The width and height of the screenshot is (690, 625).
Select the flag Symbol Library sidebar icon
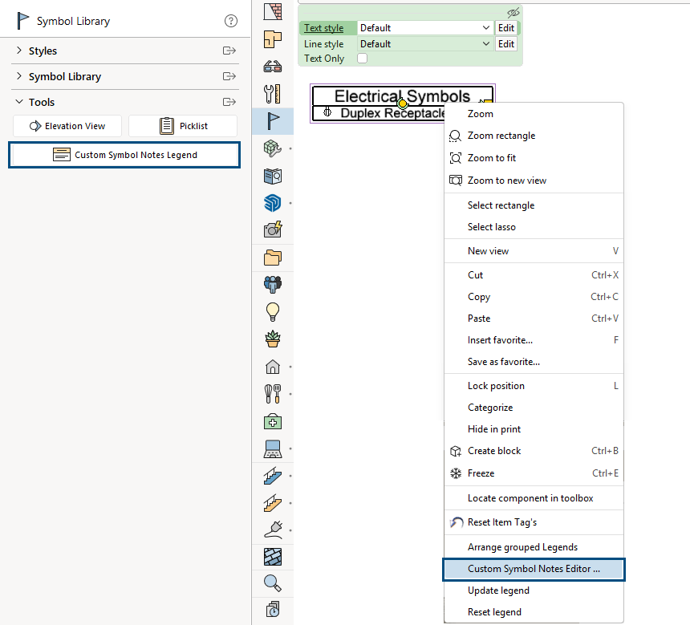click(273, 121)
